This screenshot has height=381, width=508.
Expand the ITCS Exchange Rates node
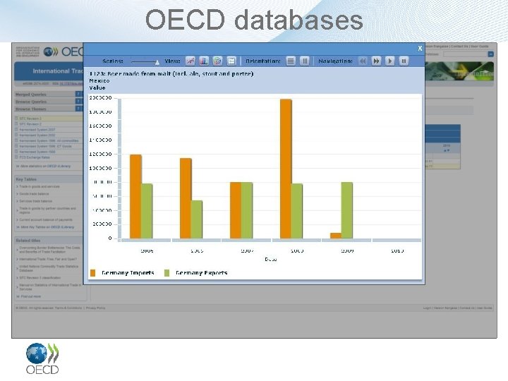[16, 157]
